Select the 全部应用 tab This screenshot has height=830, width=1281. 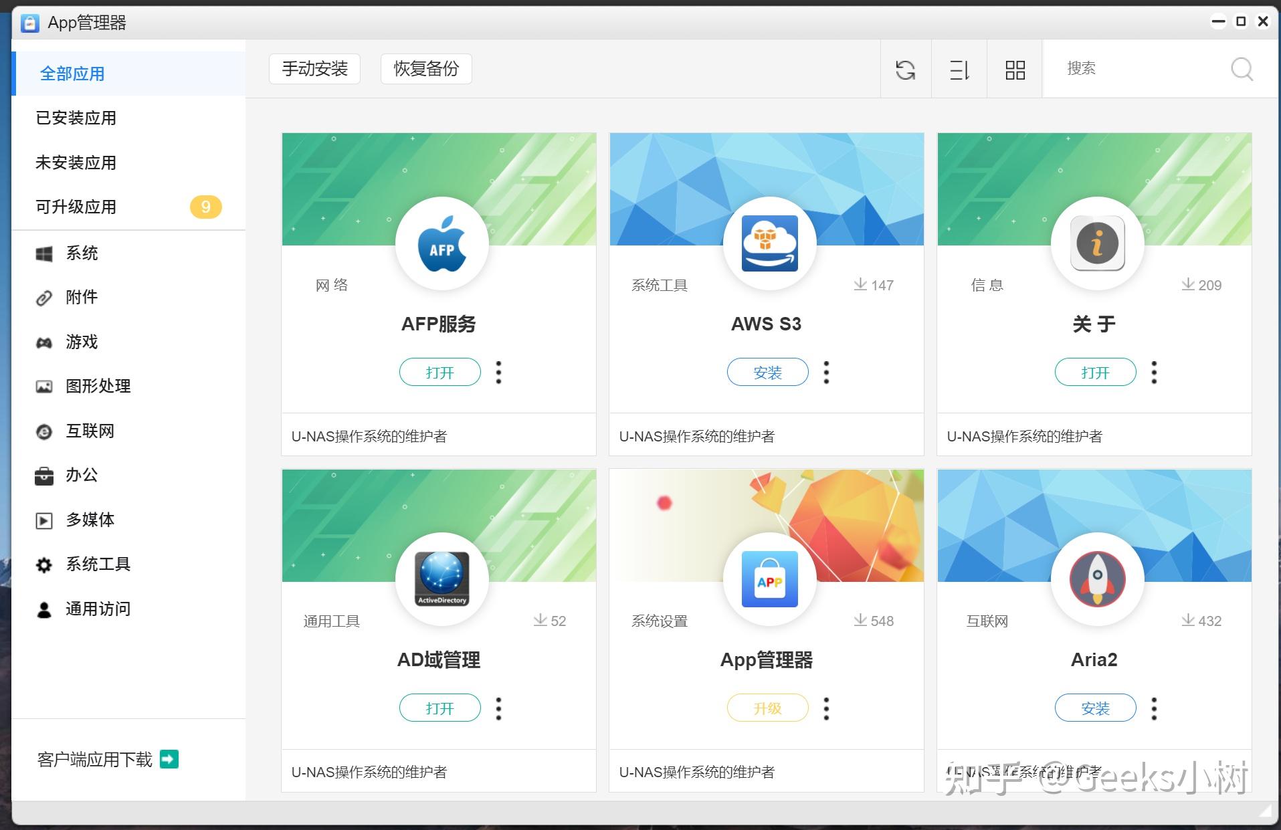click(128, 74)
